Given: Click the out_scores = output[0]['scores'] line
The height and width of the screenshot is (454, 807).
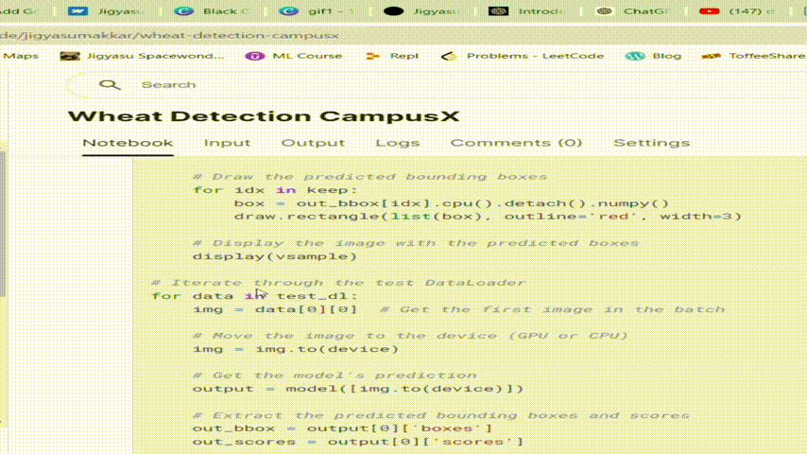Looking at the screenshot, I should click(x=358, y=442).
